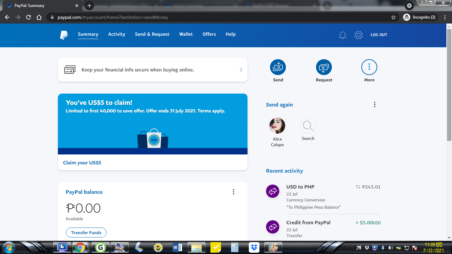This screenshot has height=254, width=452.
Task: Open Dropbox from the taskbar
Action: point(254,247)
